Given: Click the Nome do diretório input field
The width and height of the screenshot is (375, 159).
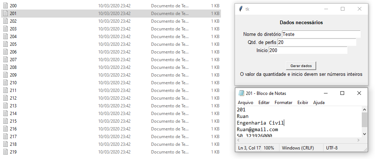Looking at the screenshot, I should pyautogui.click(x=321, y=34).
